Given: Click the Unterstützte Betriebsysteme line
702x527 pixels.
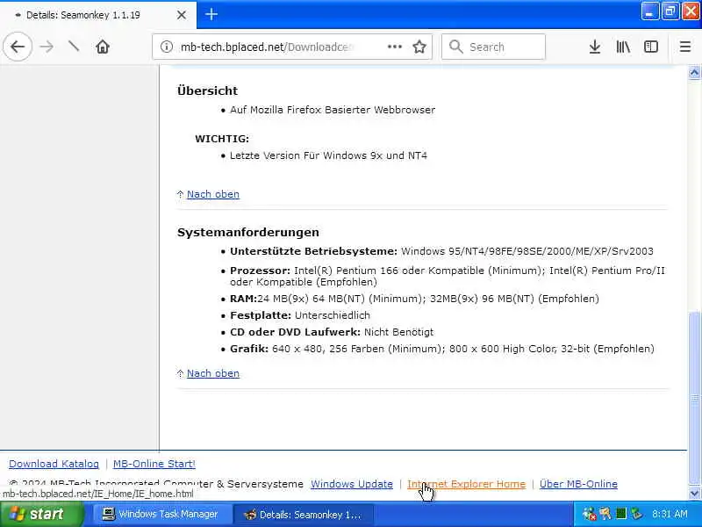Looking at the screenshot, I should (441, 251).
